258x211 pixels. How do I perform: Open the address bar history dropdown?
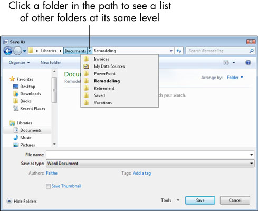171,51
